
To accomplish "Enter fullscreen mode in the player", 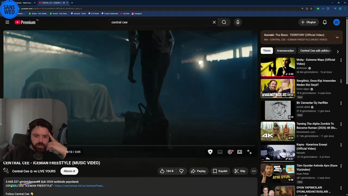I will (x=249, y=152).
